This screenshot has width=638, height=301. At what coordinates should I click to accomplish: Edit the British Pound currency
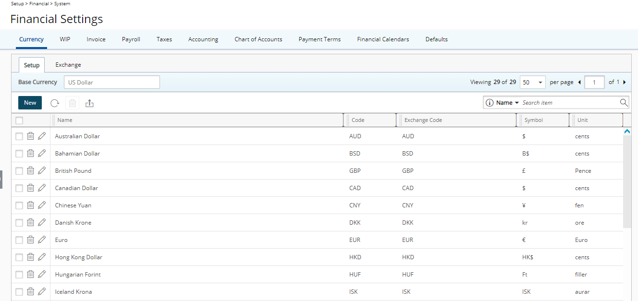click(42, 171)
